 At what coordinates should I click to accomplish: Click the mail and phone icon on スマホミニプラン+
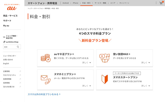[46, 80]
